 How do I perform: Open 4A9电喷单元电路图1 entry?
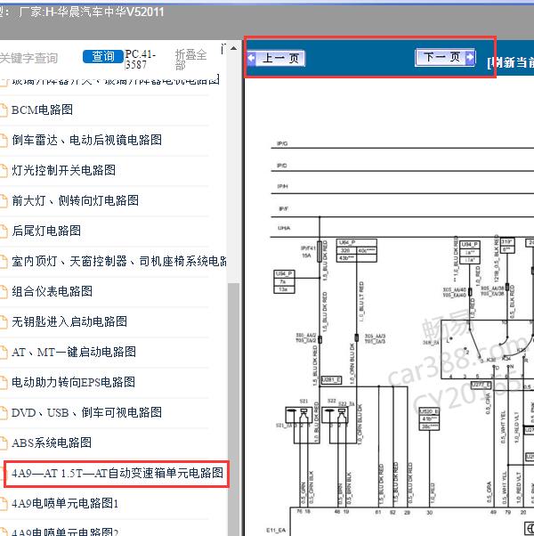(65, 503)
